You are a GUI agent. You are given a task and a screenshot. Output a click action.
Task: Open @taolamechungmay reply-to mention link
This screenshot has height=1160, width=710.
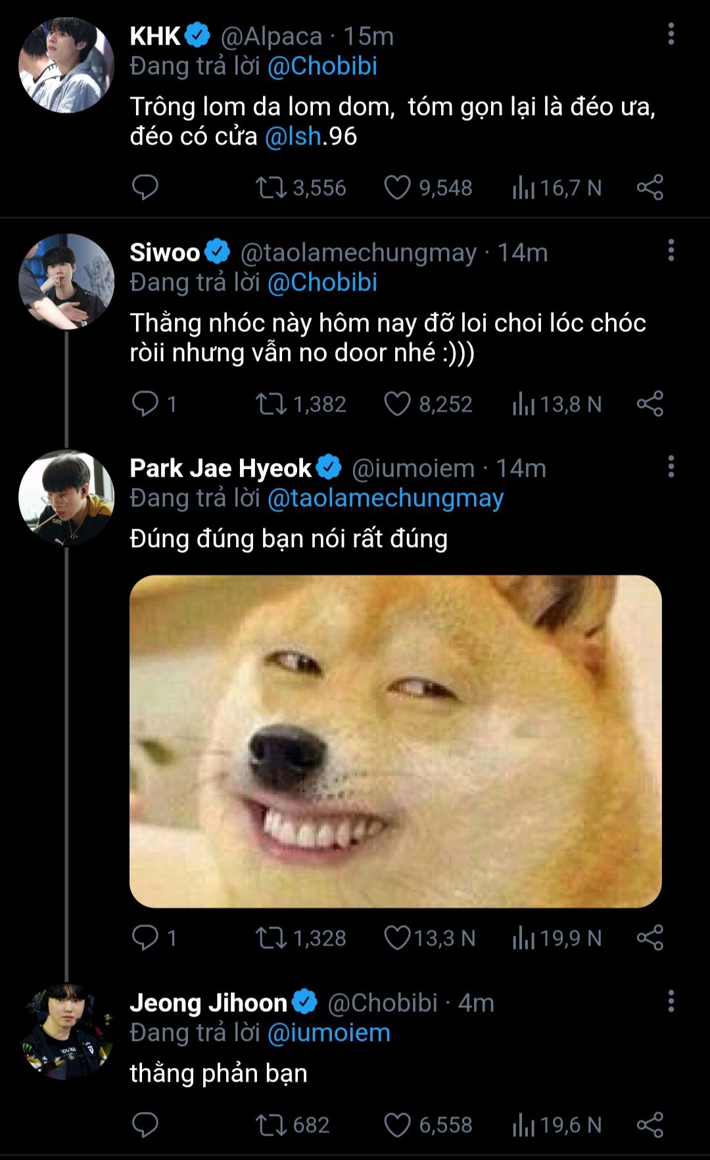tap(385, 498)
